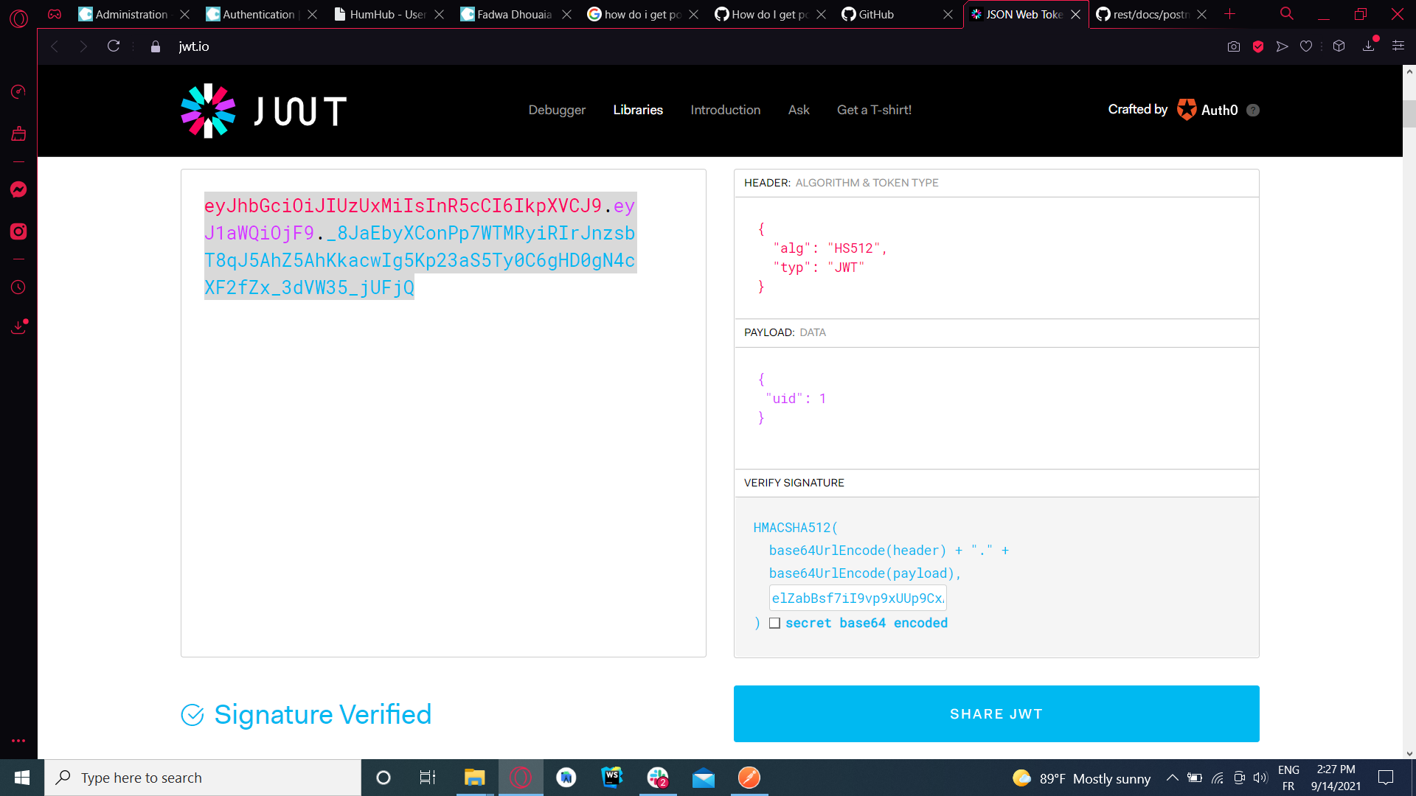Open Messenger in the Opera sidebar
Viewport: 1416px width, 796px height.
18,189
